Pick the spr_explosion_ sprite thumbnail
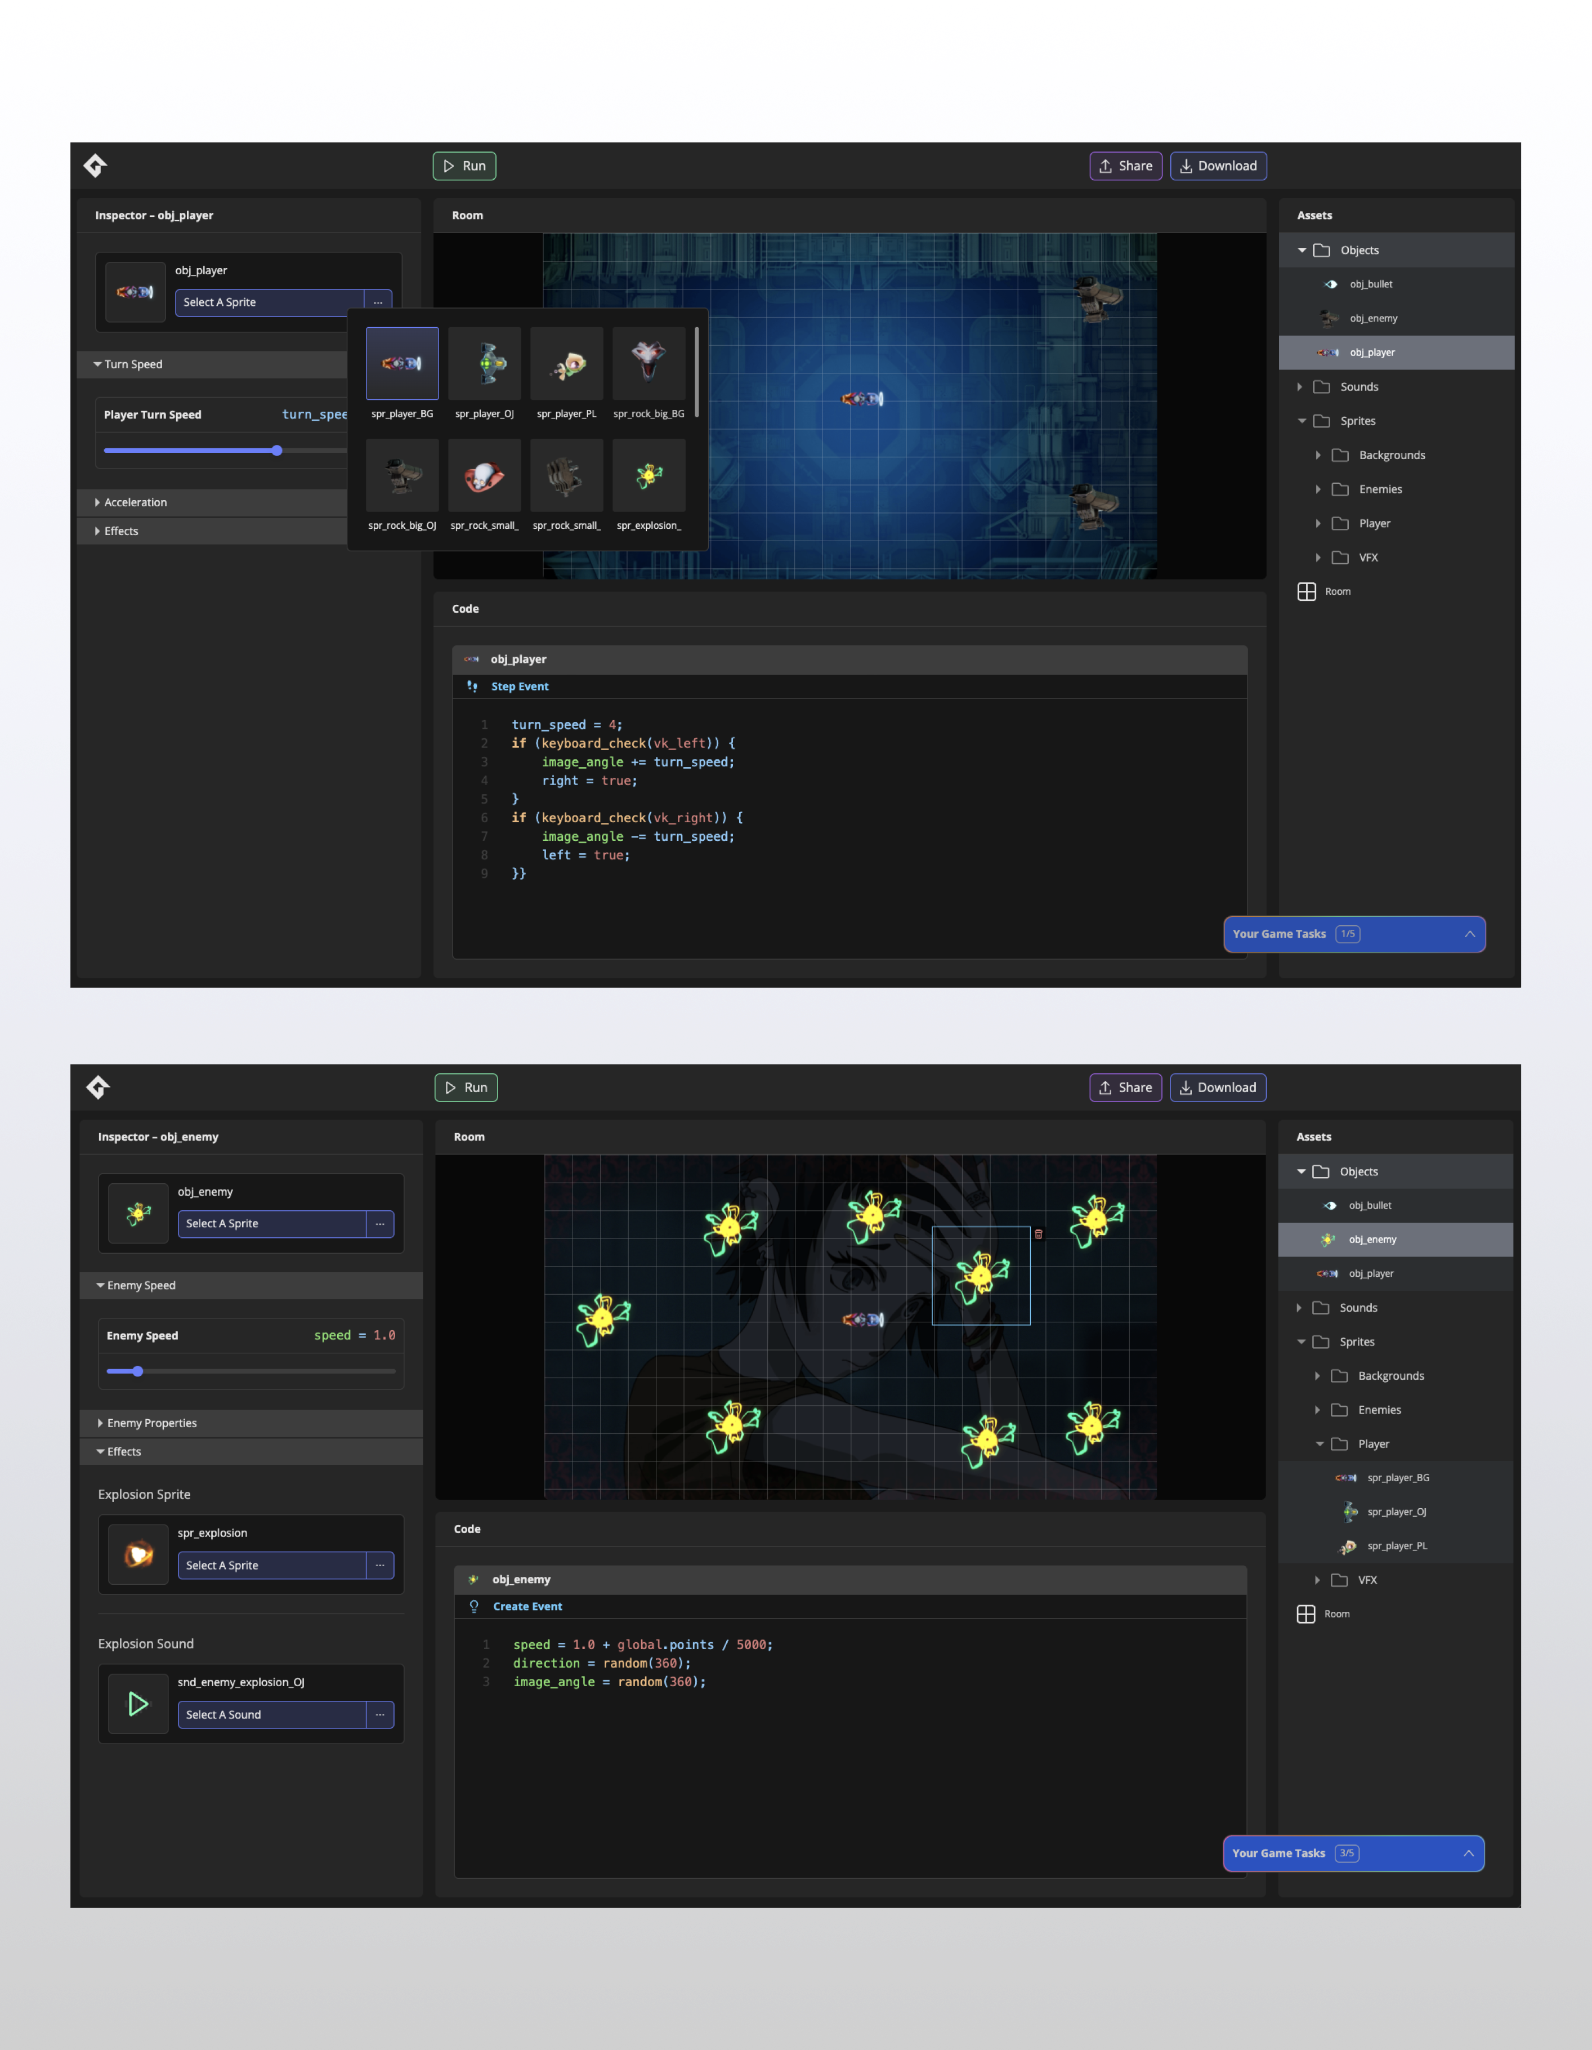The height and width of the screenshot is (2050, 1592). 649,476
